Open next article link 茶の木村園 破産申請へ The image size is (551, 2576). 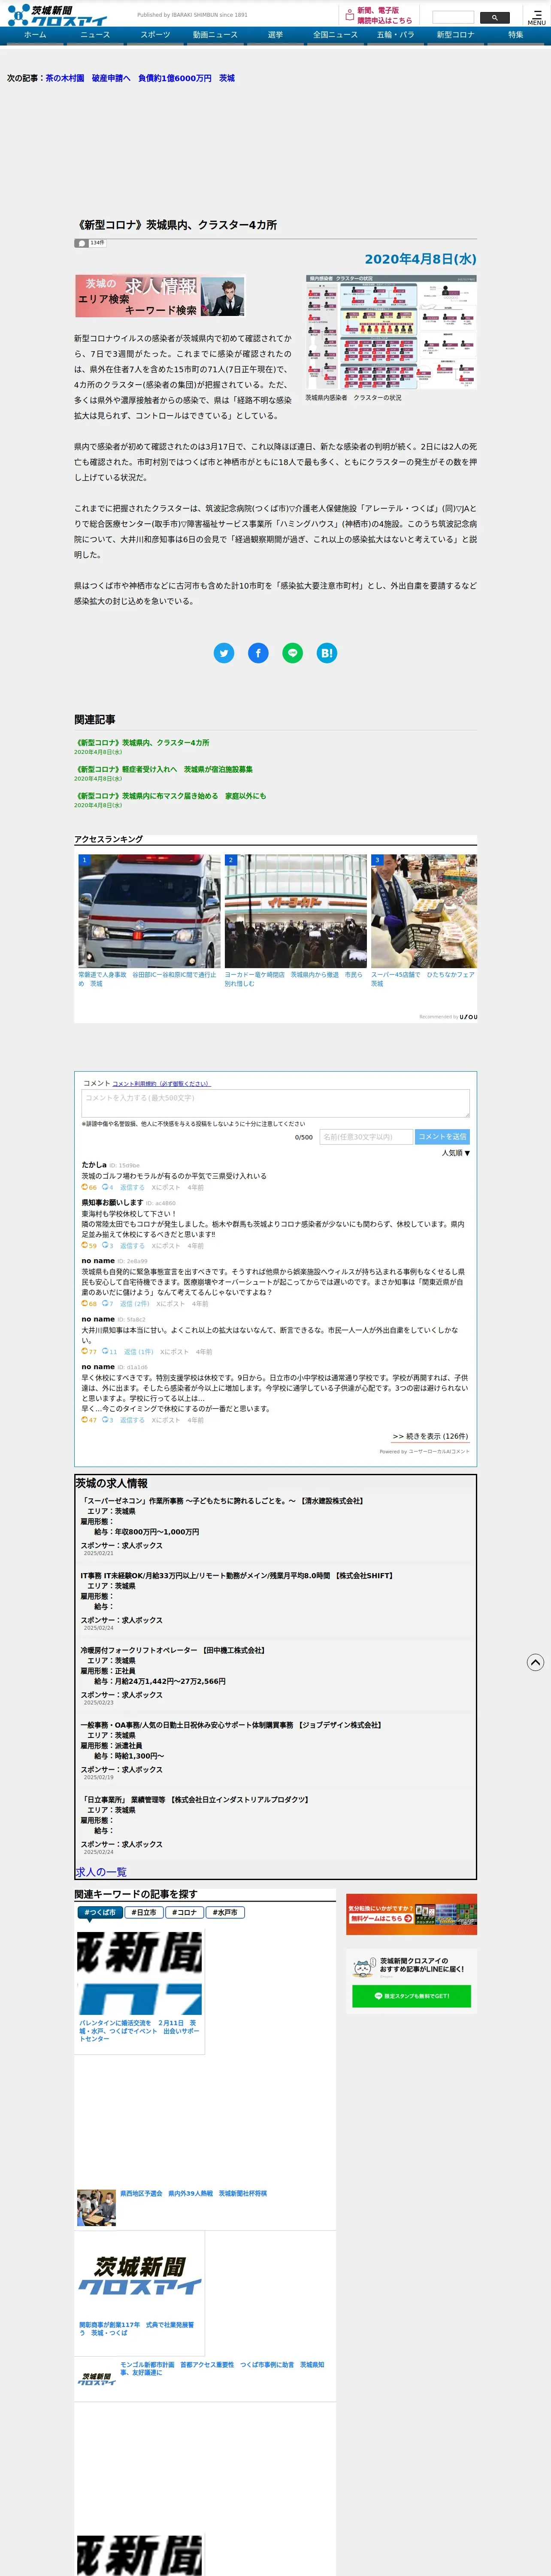pyautogui.click(x=140, y=78)
